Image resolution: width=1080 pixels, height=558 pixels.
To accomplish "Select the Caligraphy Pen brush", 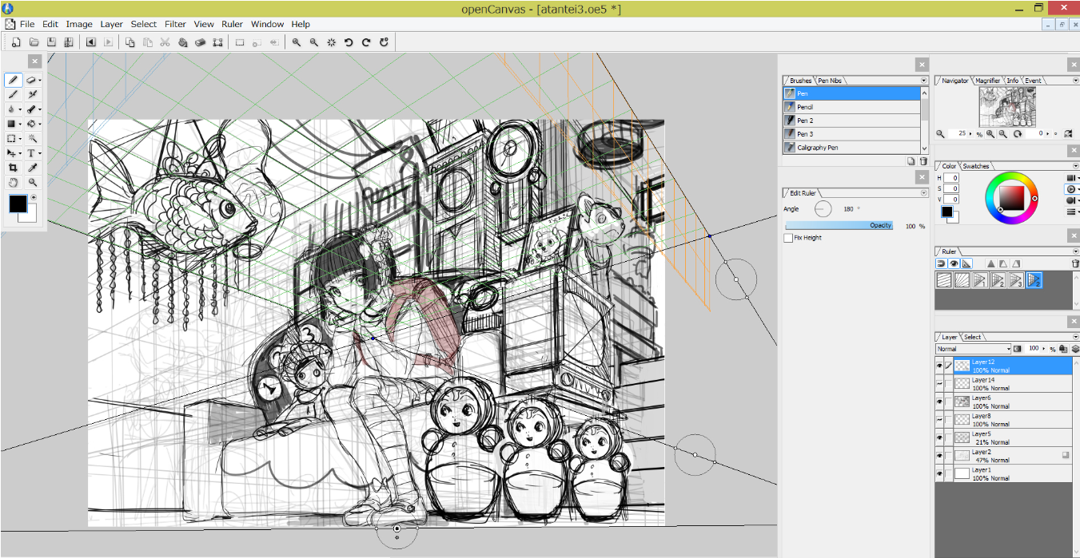I will (817, 148).
